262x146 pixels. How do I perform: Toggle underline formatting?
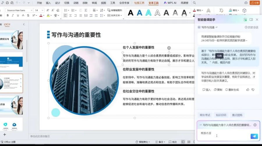click(x=18, y=15)
